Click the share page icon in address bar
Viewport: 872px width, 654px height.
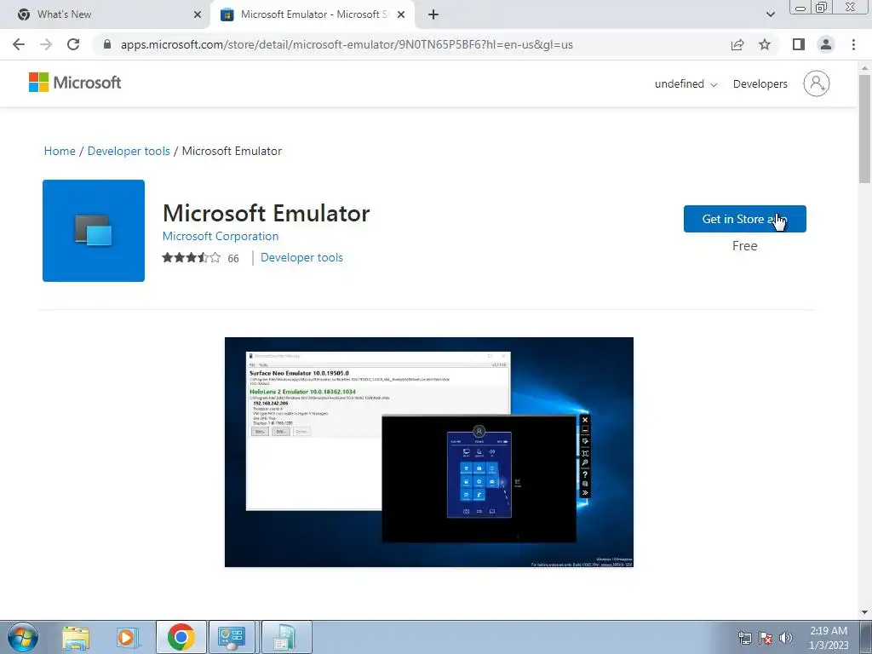(737, 44)
